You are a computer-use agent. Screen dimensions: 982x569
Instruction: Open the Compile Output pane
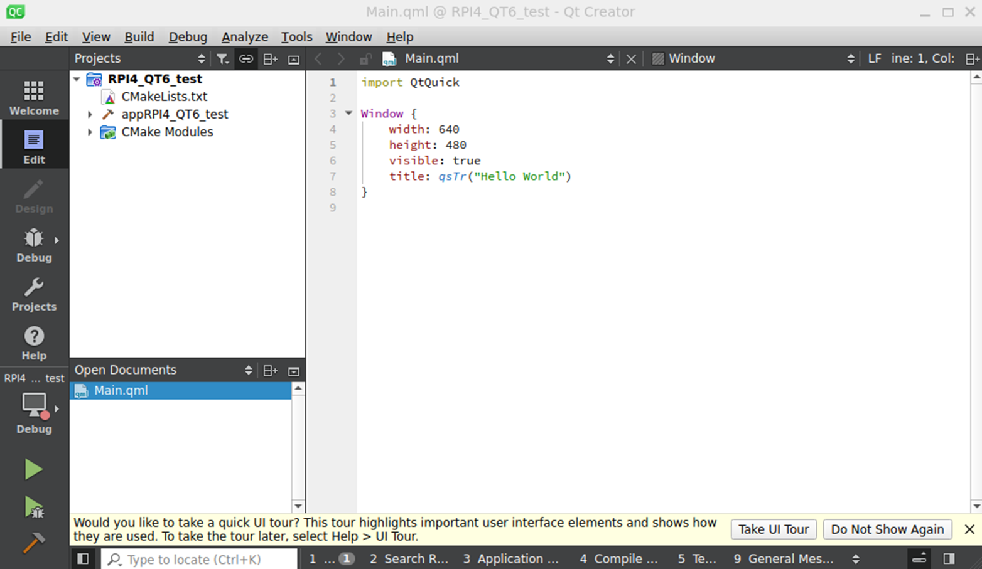tap(618, 558)
